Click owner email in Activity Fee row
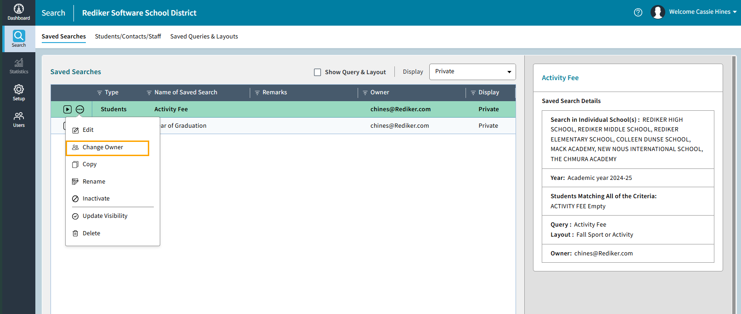The height and width of the screenshot is (314, 741). 400,109
